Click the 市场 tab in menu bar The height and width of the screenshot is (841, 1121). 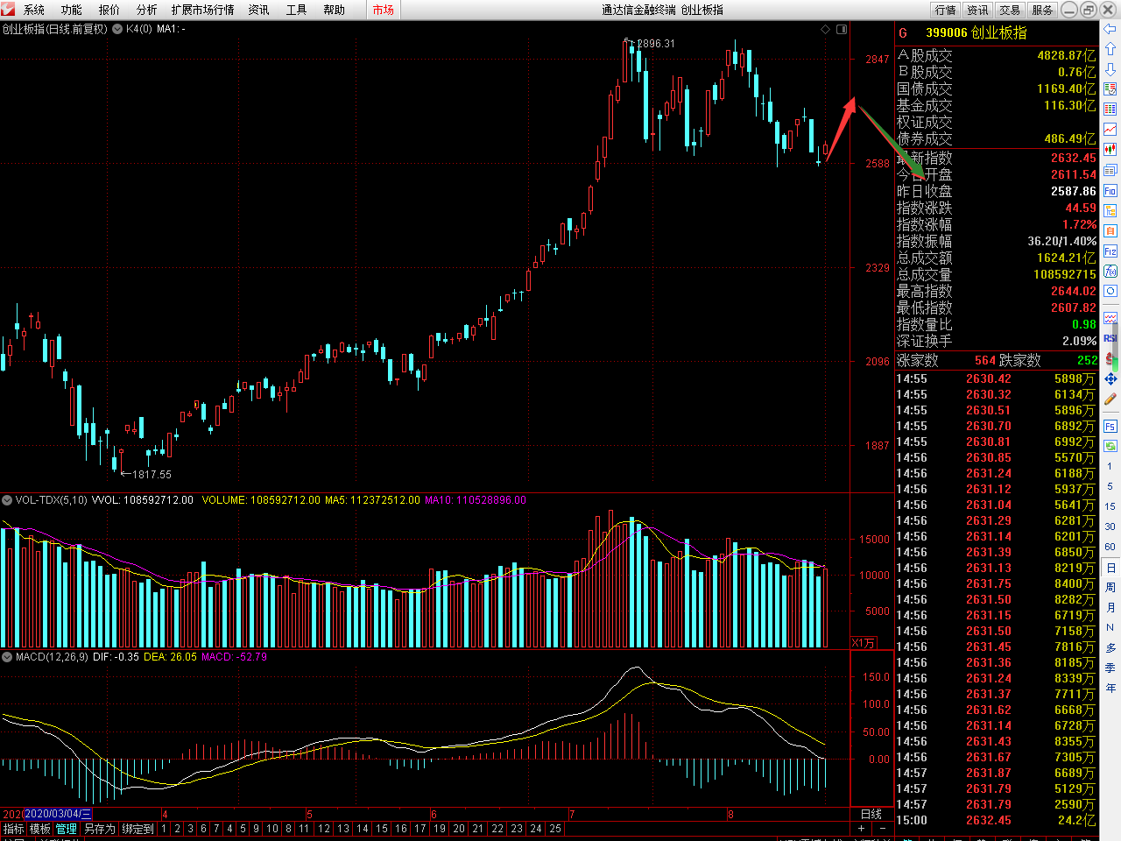point(384,10)
